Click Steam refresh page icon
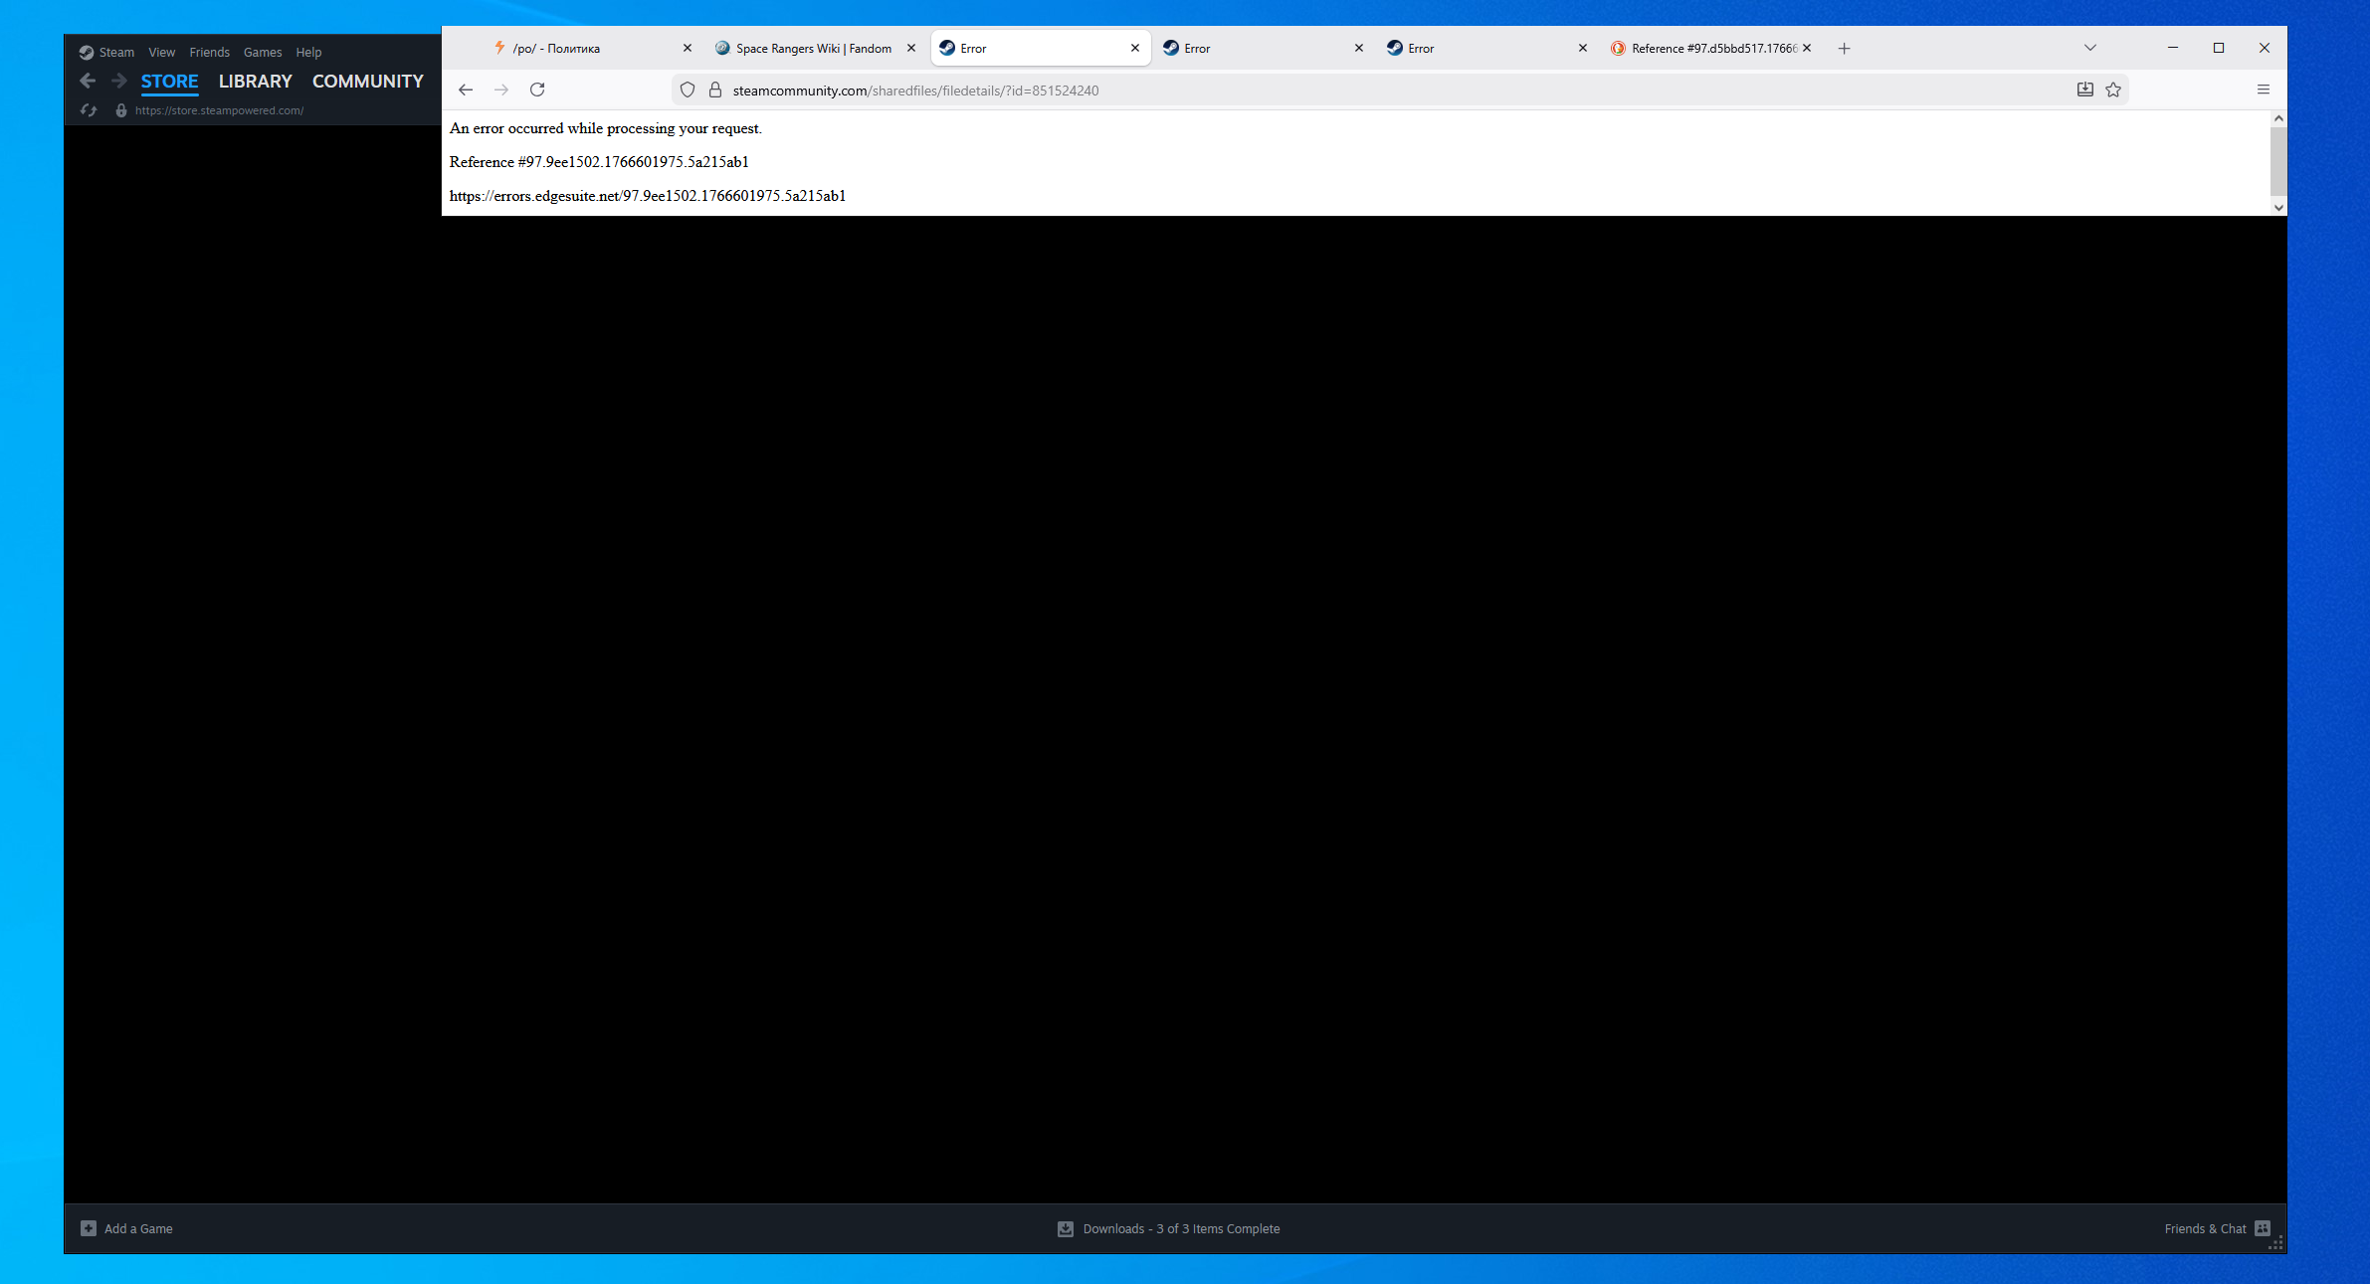 pyautogui.click(x=89, y=110)
